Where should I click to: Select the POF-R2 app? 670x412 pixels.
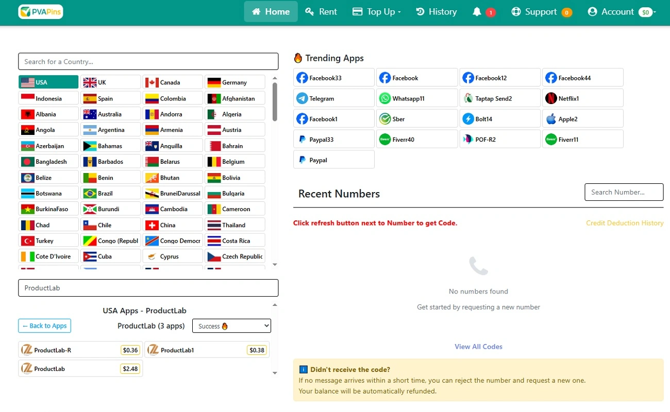pyautogui.click(x=500, y=139)
